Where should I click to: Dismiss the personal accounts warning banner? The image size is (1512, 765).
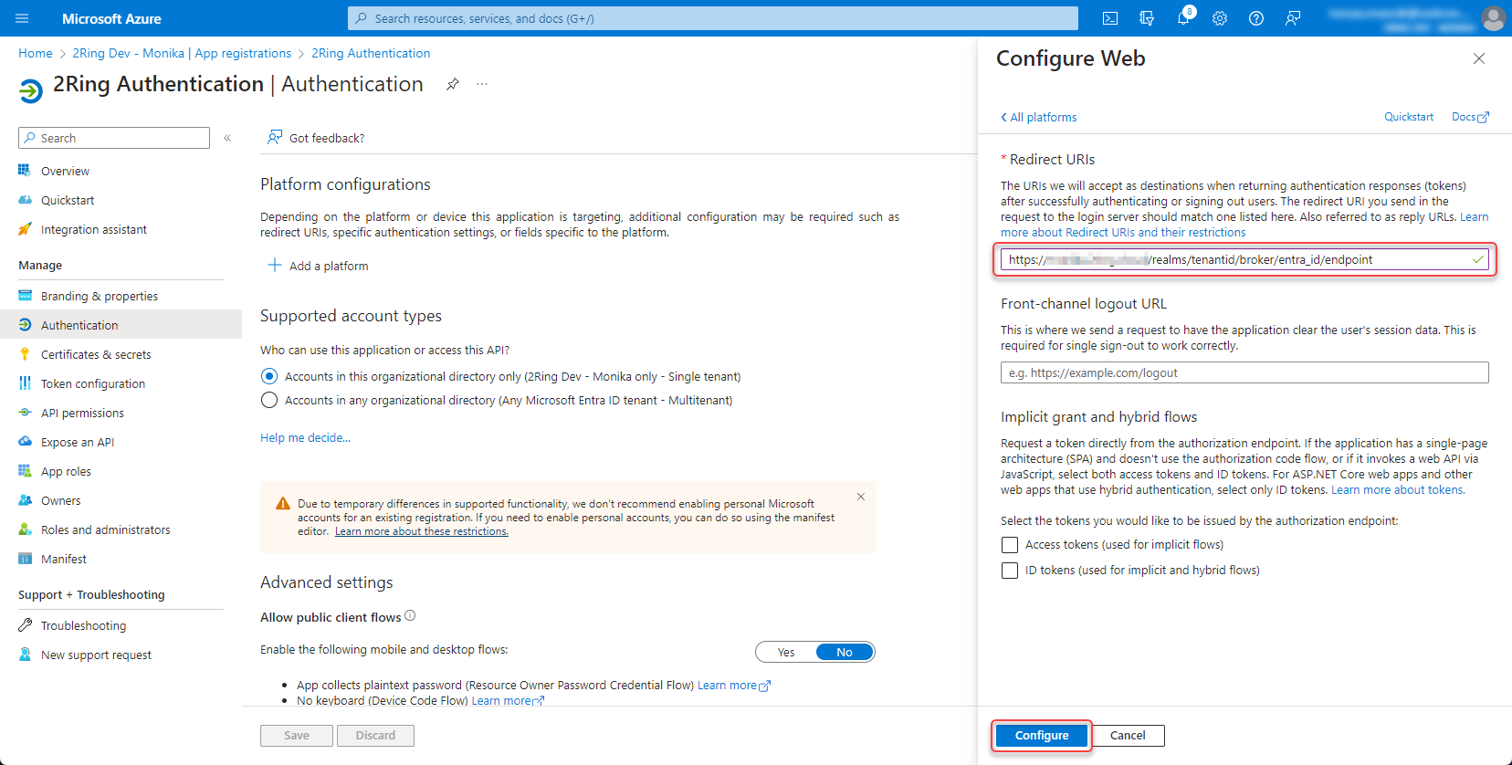click(x=860, y=497)
